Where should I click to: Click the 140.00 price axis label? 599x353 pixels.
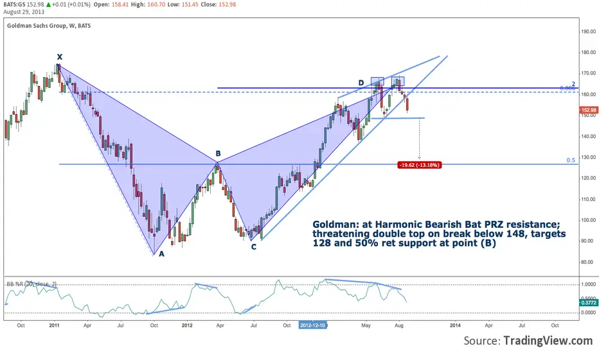tap(588, 136)
